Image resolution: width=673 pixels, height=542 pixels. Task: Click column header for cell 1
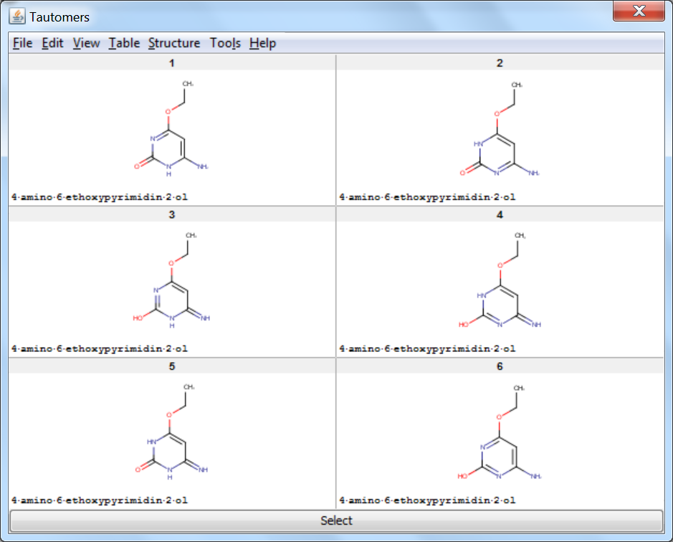point(172,63)
